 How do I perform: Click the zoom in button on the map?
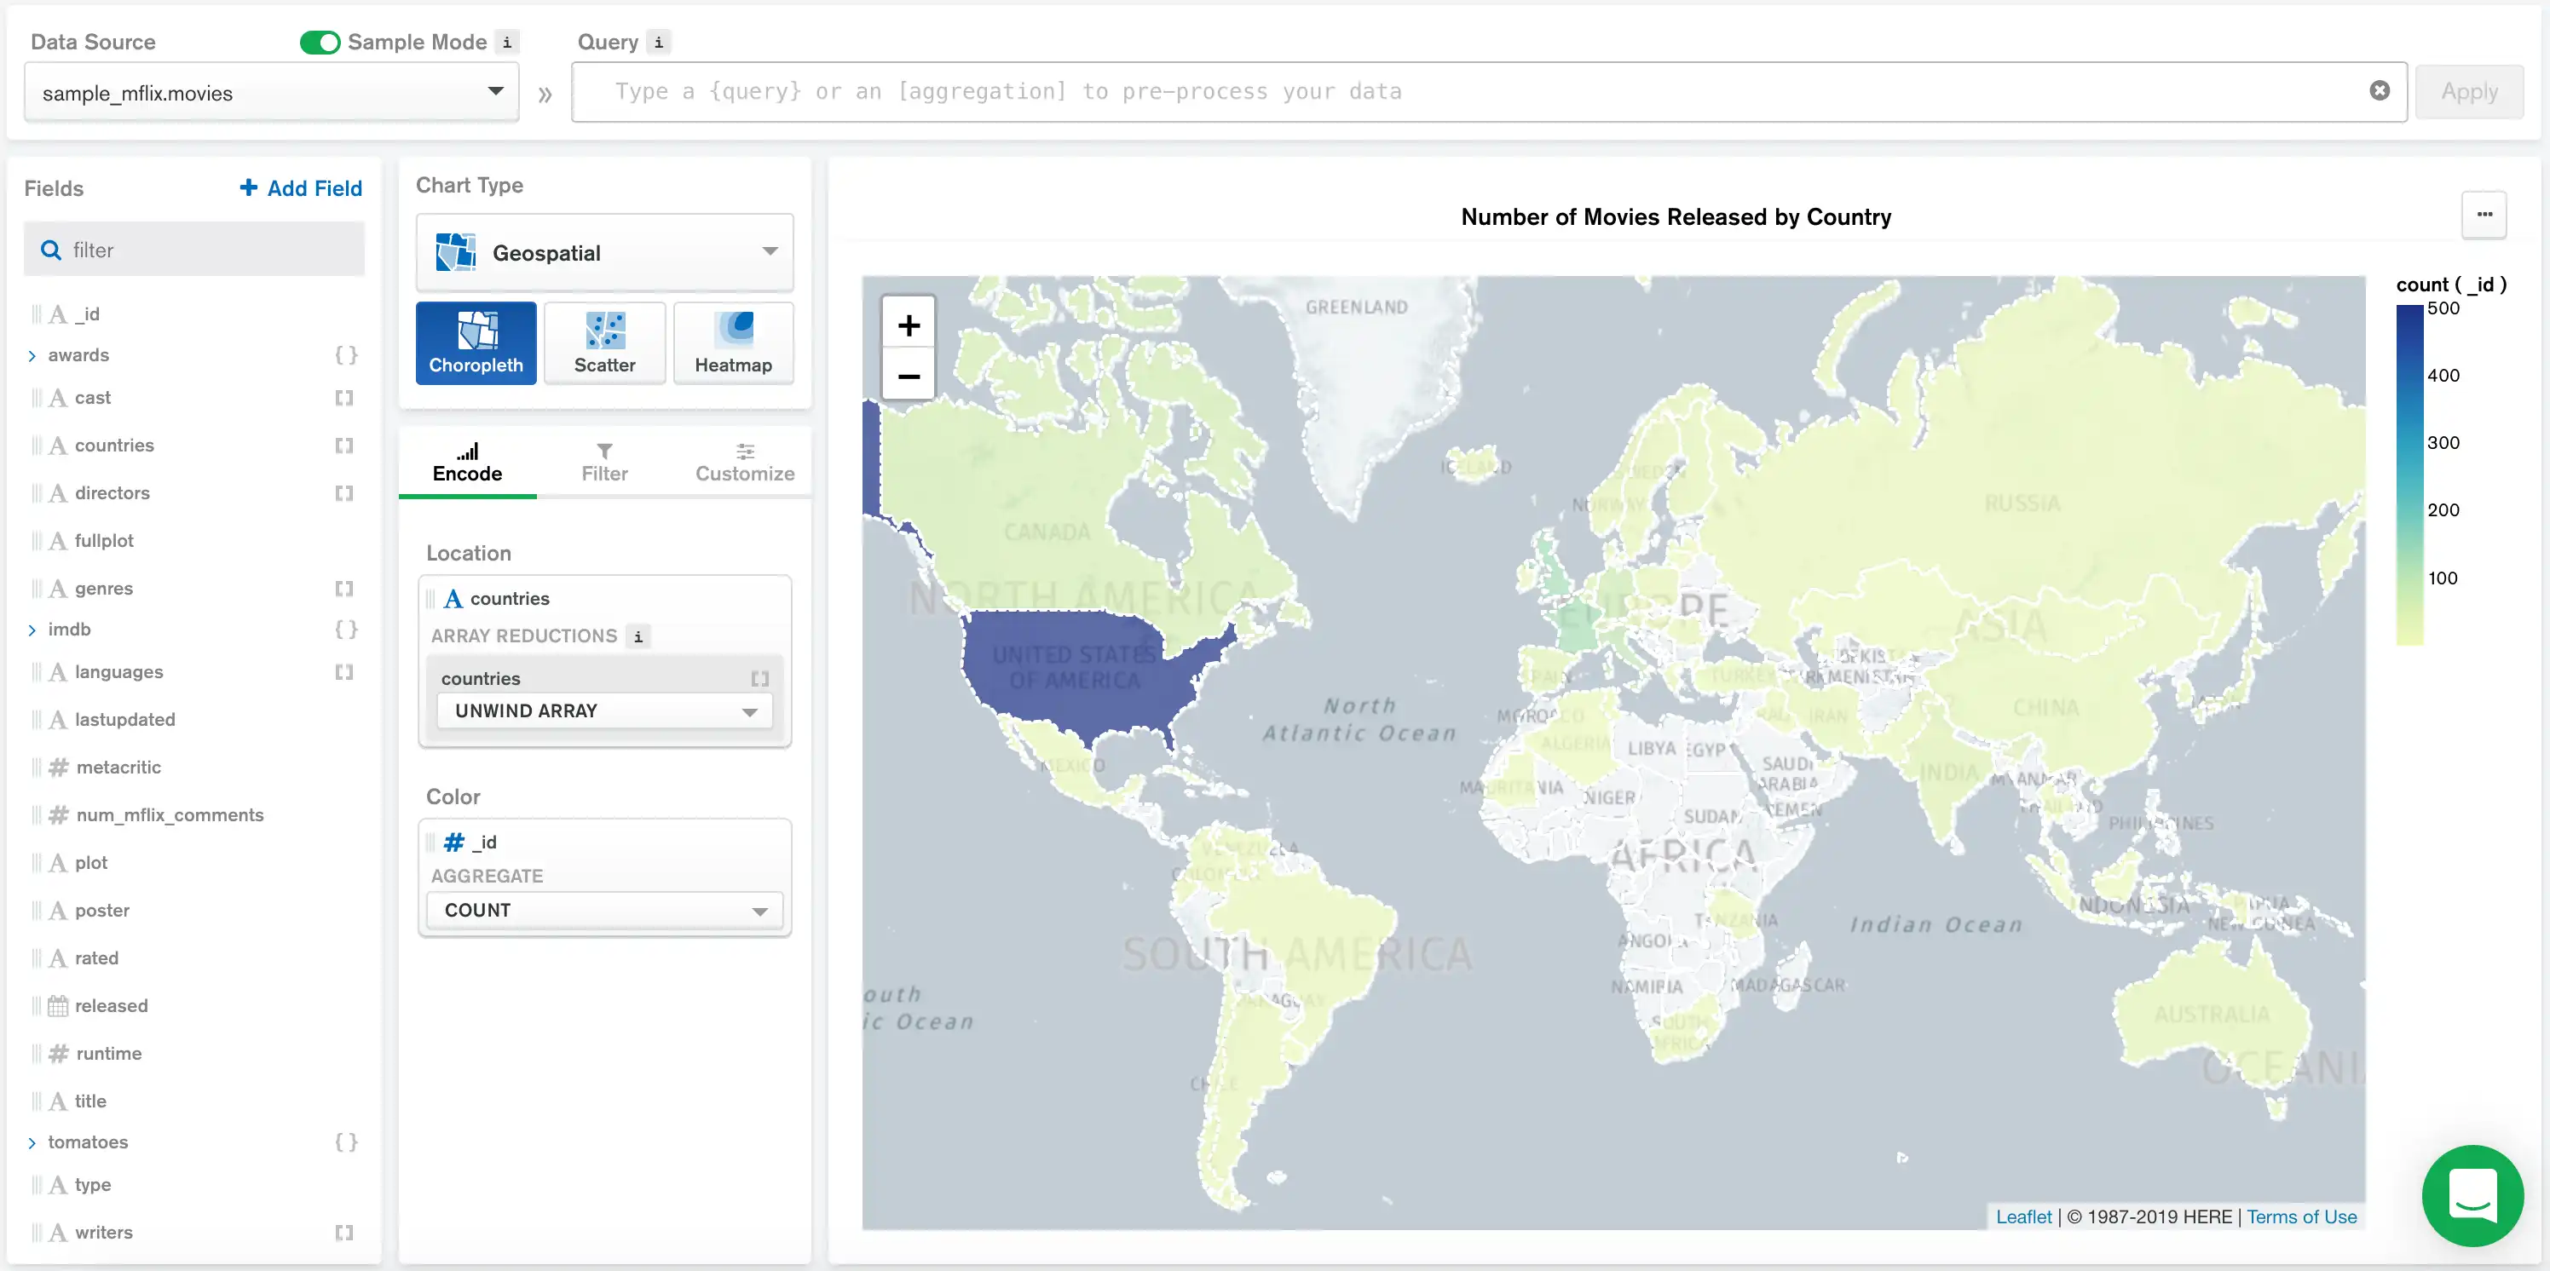[x=908, y=324]
